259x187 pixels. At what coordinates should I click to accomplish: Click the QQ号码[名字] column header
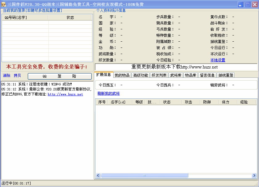click(25, 18)
